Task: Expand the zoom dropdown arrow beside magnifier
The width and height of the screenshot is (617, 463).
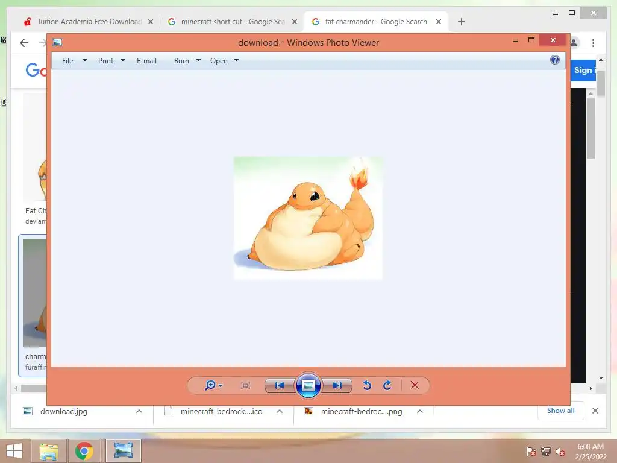Action: click(x=221, y=385)
